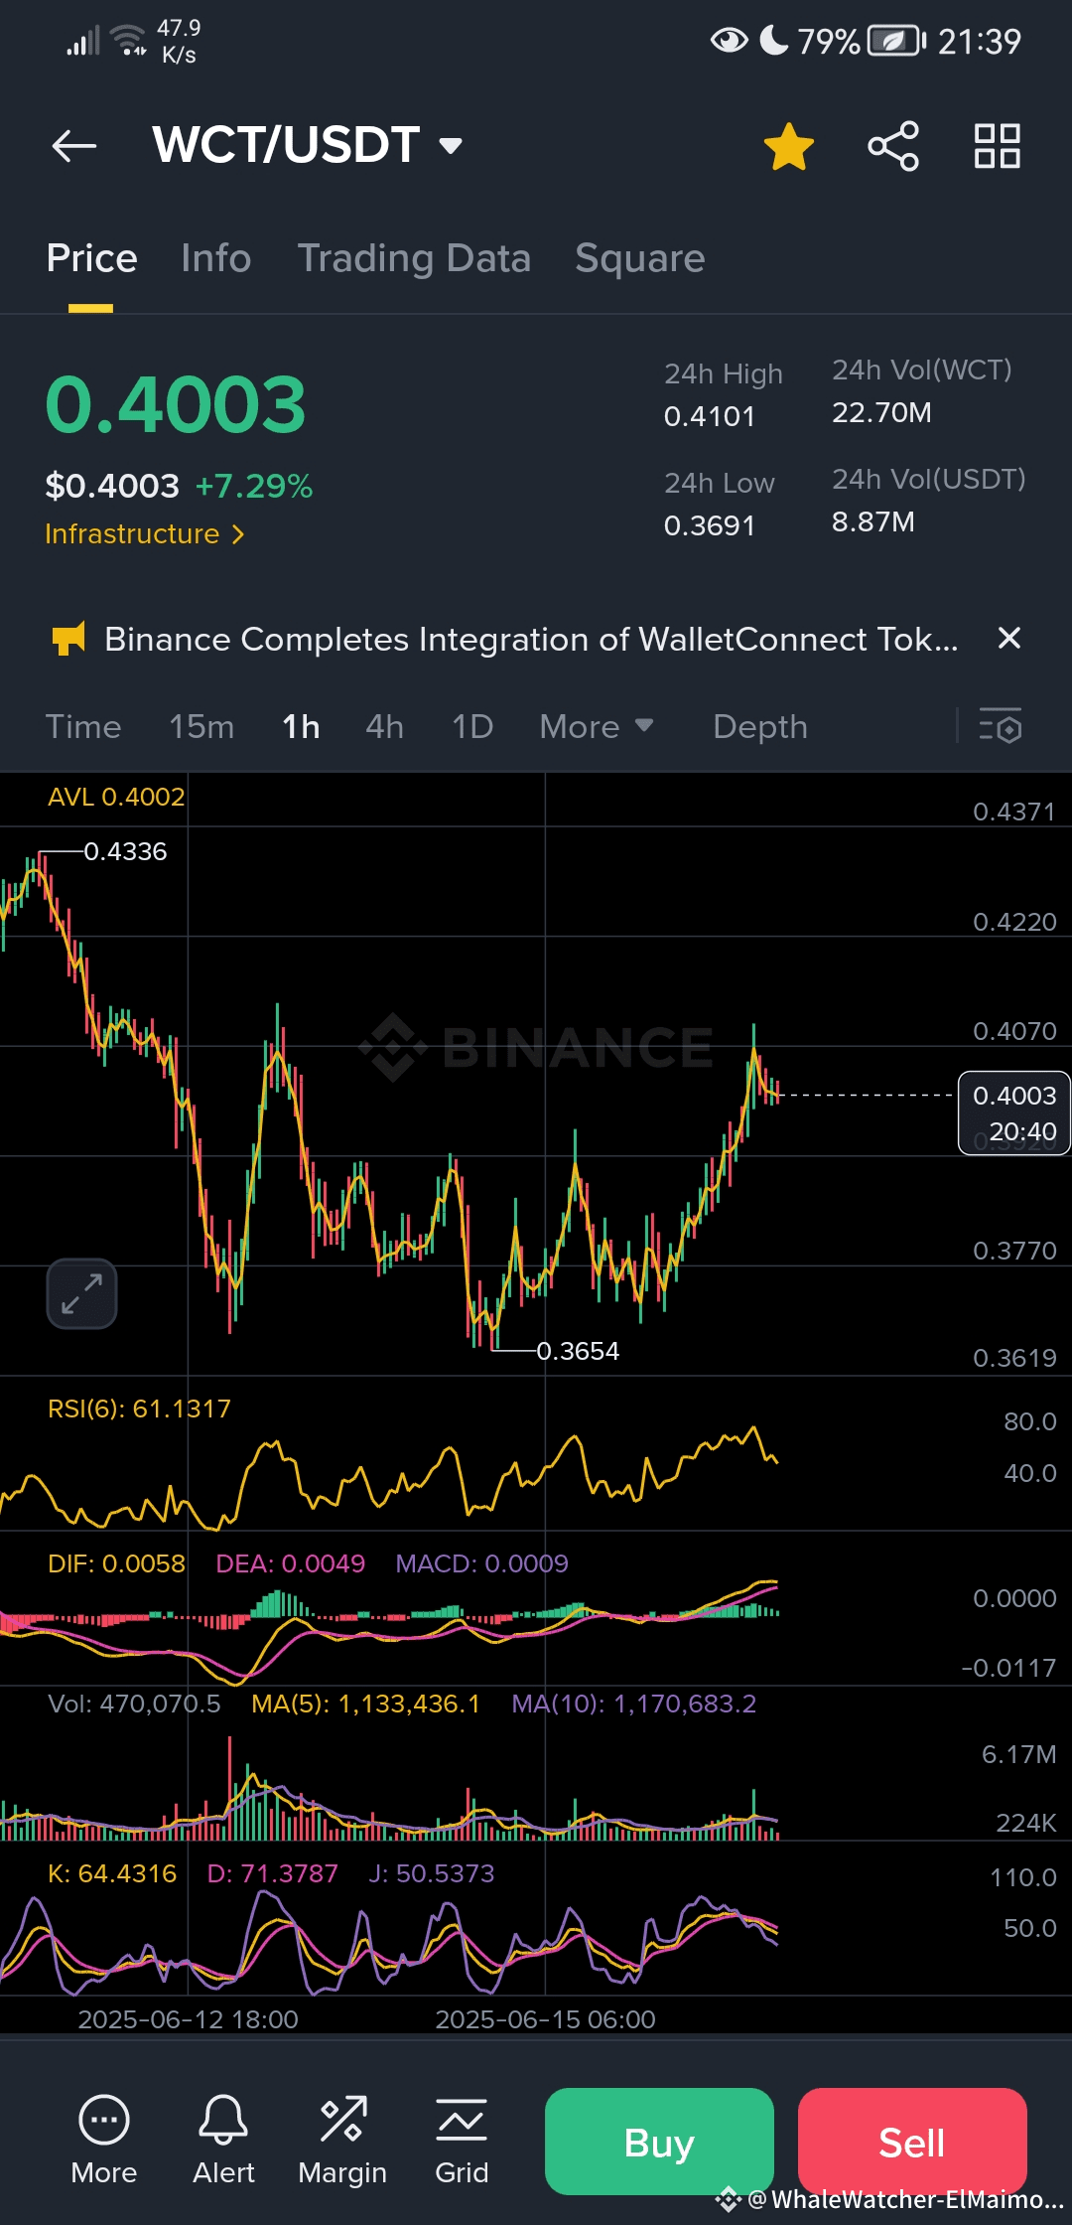Screen dimensions: 1072x2225
Task: Tap the chevron next to Infrastructure
Action: tap(237, 534)
